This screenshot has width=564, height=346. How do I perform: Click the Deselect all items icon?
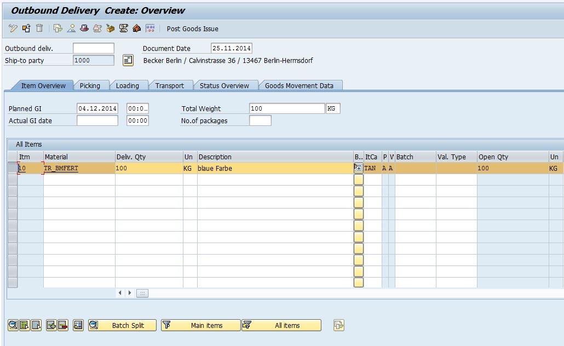click(x=36, y=325)
